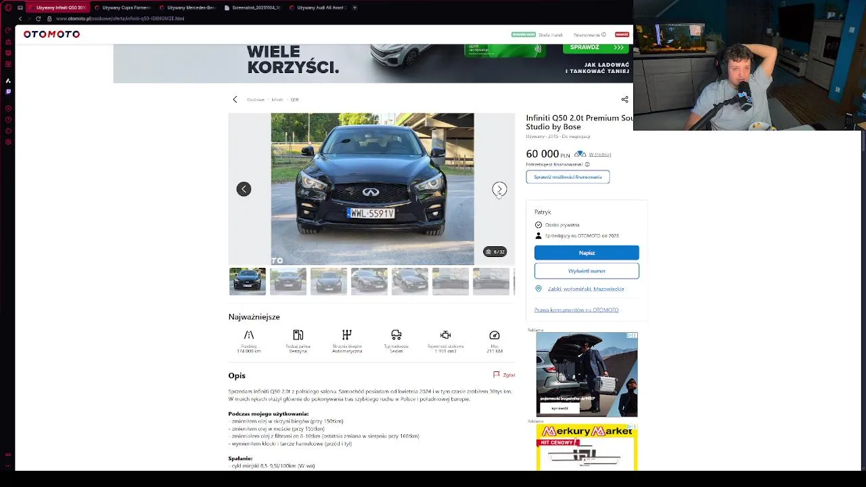Viewport: 866px width, 487px height.
Task: Click the financing info icon
Action: (587, 164)
